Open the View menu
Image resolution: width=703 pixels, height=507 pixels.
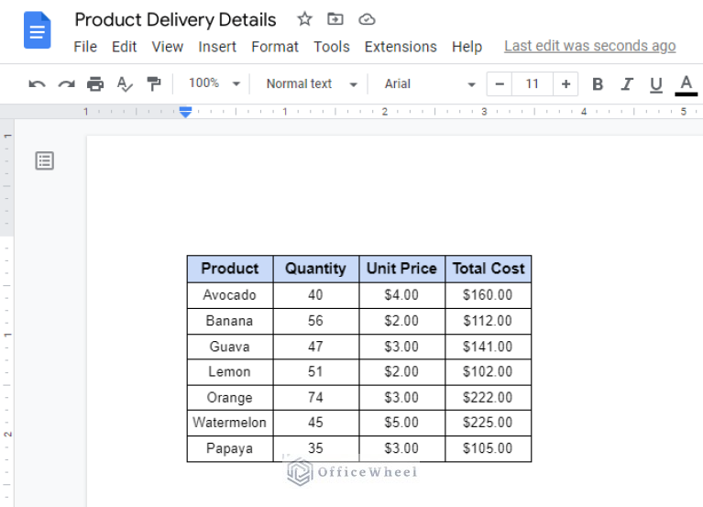click(x=167, y=47)
